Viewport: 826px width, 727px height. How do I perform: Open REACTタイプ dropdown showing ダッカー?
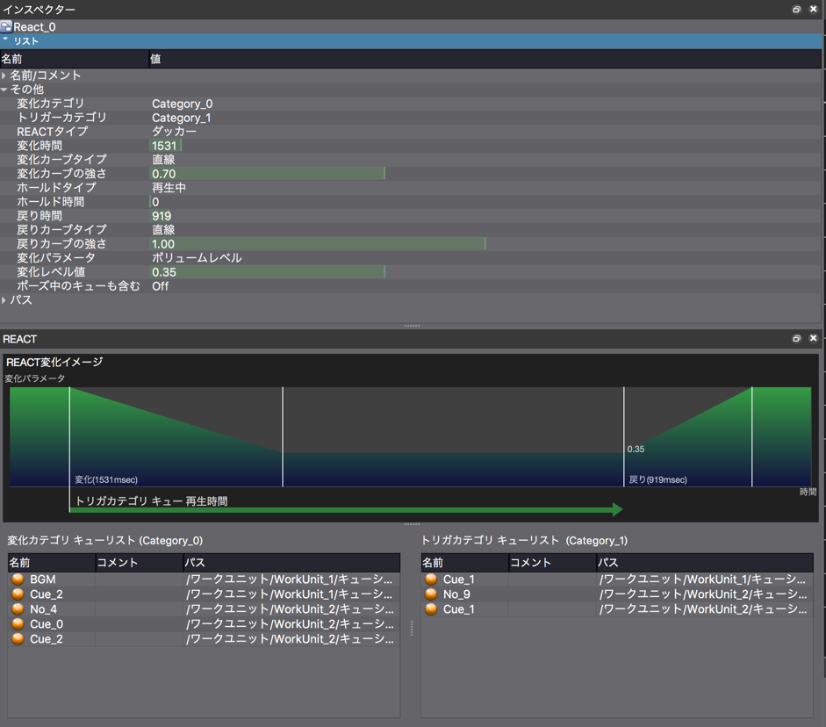pyautogui.click(x=174, y=132)
